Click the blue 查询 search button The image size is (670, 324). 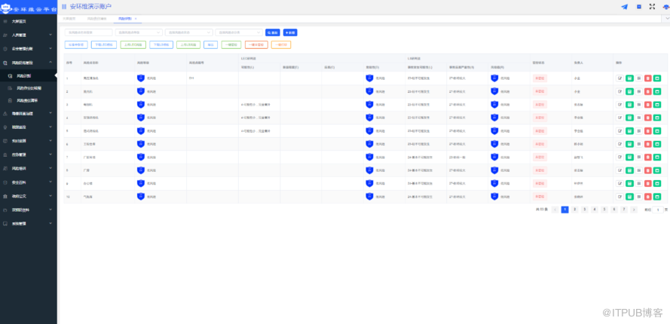pyautogui.click(x=272, y=32)
